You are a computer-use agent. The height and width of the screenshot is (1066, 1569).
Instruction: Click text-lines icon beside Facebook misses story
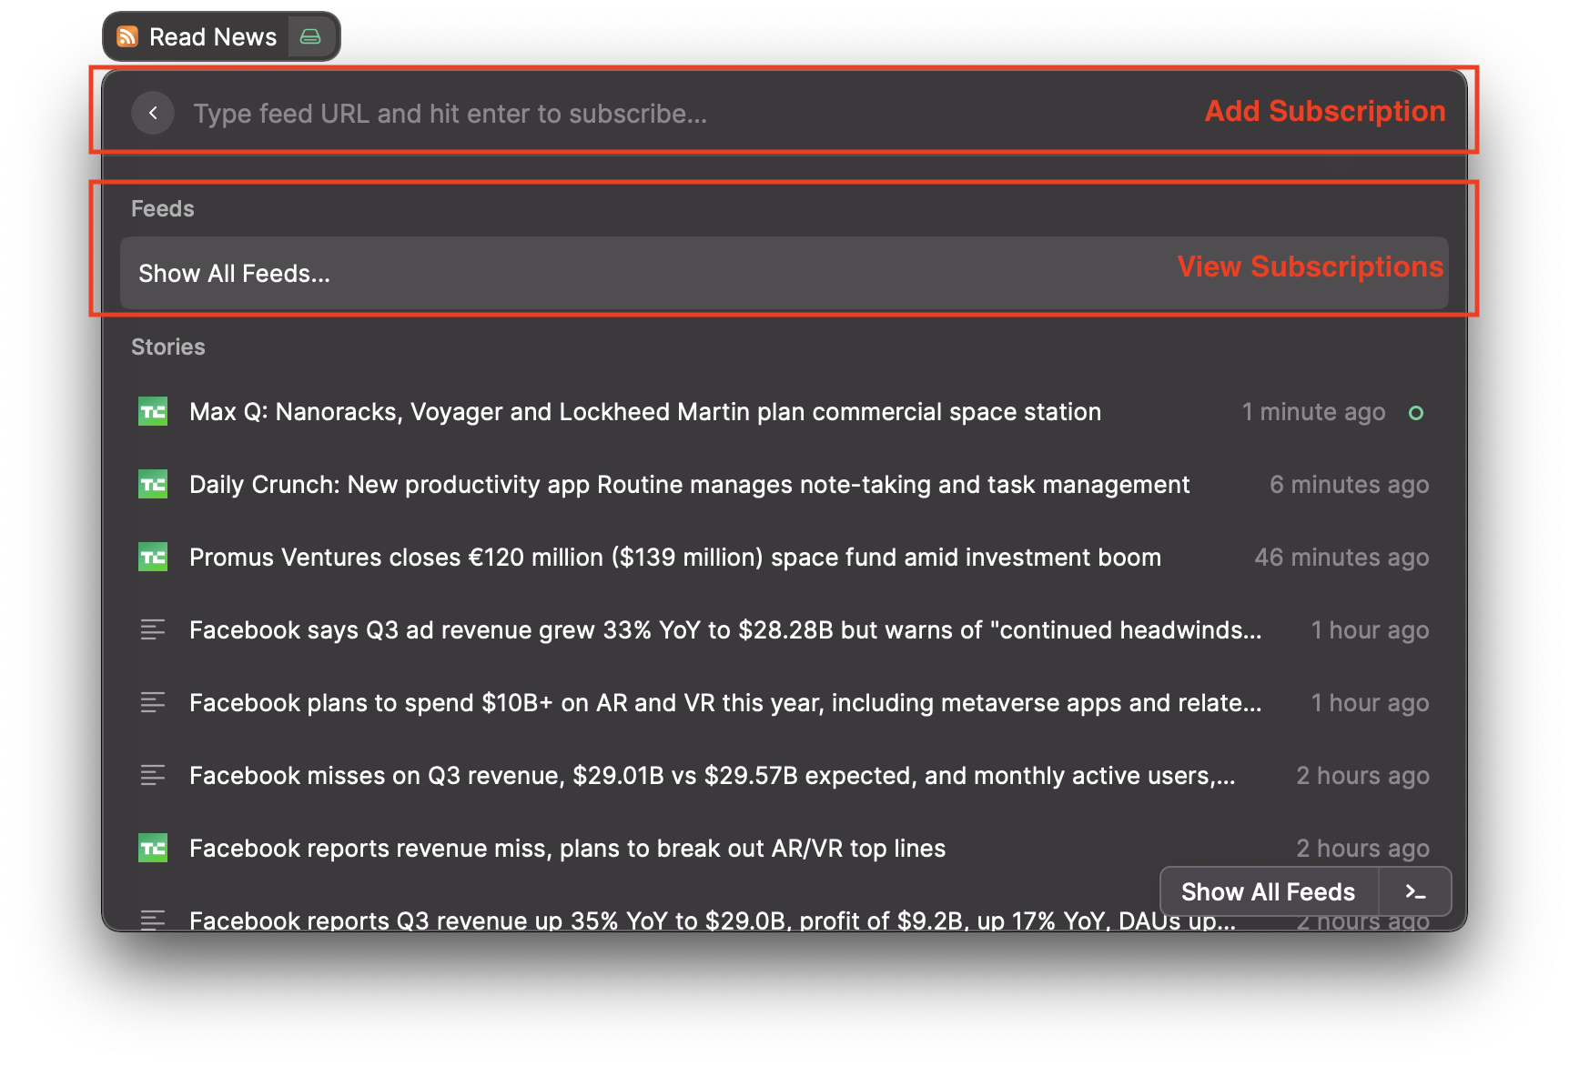tap(153, 775)
